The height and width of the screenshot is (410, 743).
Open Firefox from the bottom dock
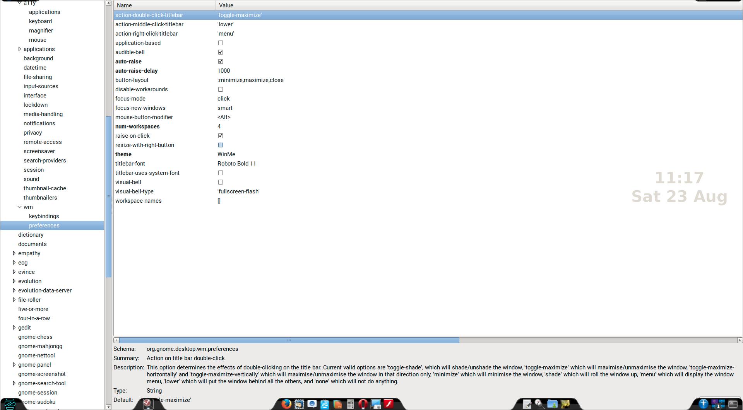pos(286,404)
